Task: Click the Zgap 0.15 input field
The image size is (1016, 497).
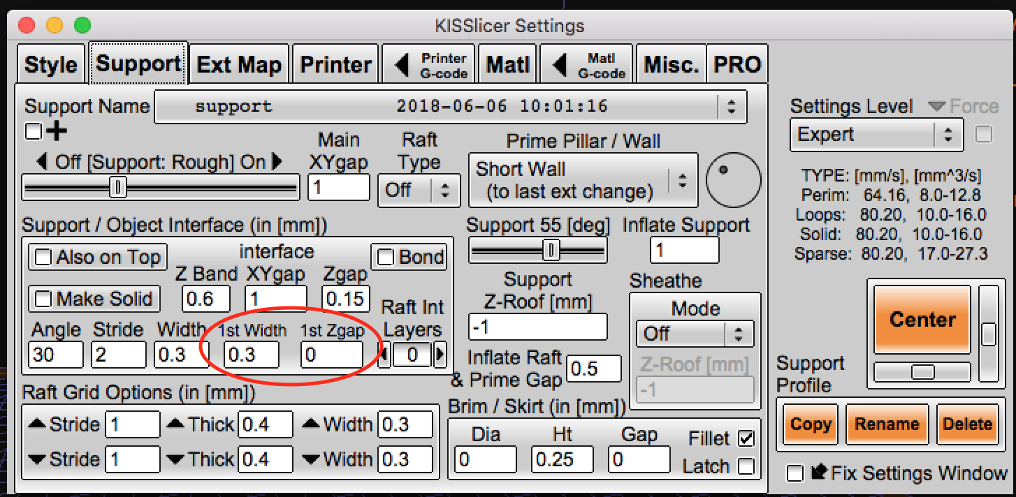Action: pos(345,299)
